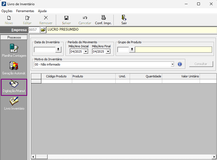The image size is (217, 160).
Task: Click the Cancelar undo icon
Action: pos(85,18)
